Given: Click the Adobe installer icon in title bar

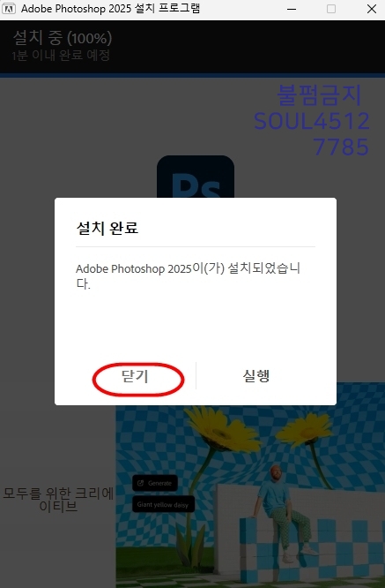Looking at the screenshot, I should [9, 9].
